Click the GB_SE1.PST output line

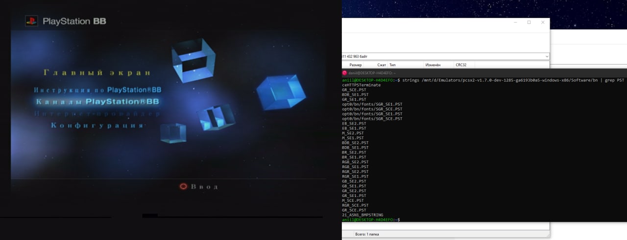pos(354,186)
